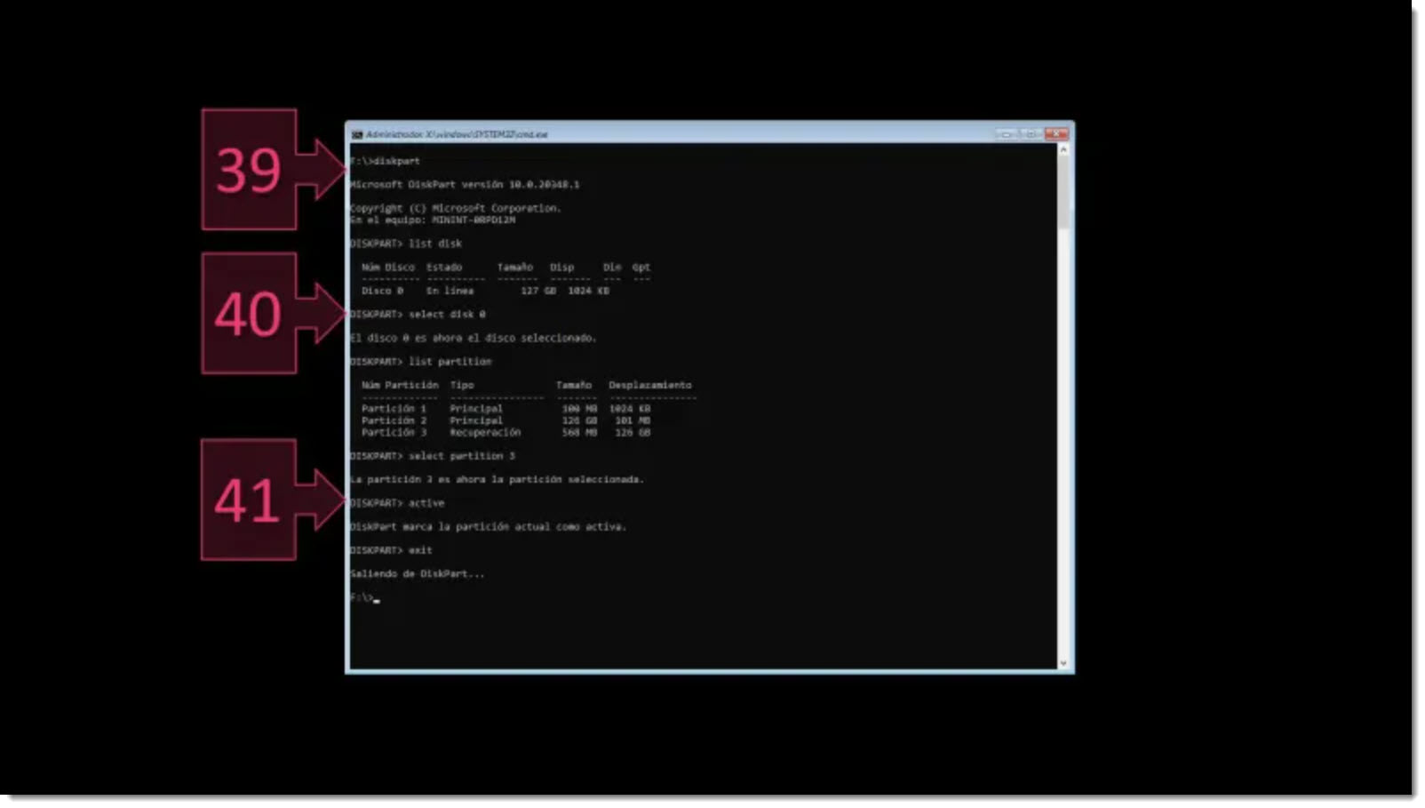Click 'DISKPART> select partition 3' line
This screenshot has width=1425, height=808.
[x=433, y=456]
